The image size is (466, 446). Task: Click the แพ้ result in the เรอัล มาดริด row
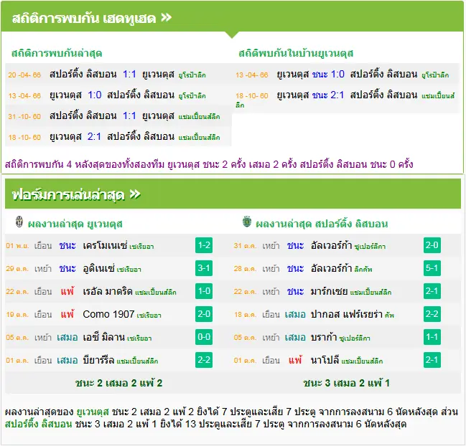pyautogui.click(x=67, y=291)
